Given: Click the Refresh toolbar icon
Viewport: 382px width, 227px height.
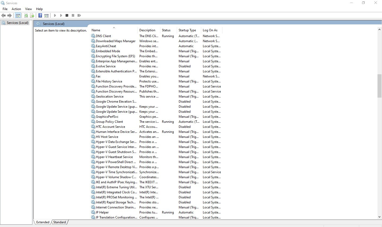Looking at the screenshot, I should click(x=26, y=15).
